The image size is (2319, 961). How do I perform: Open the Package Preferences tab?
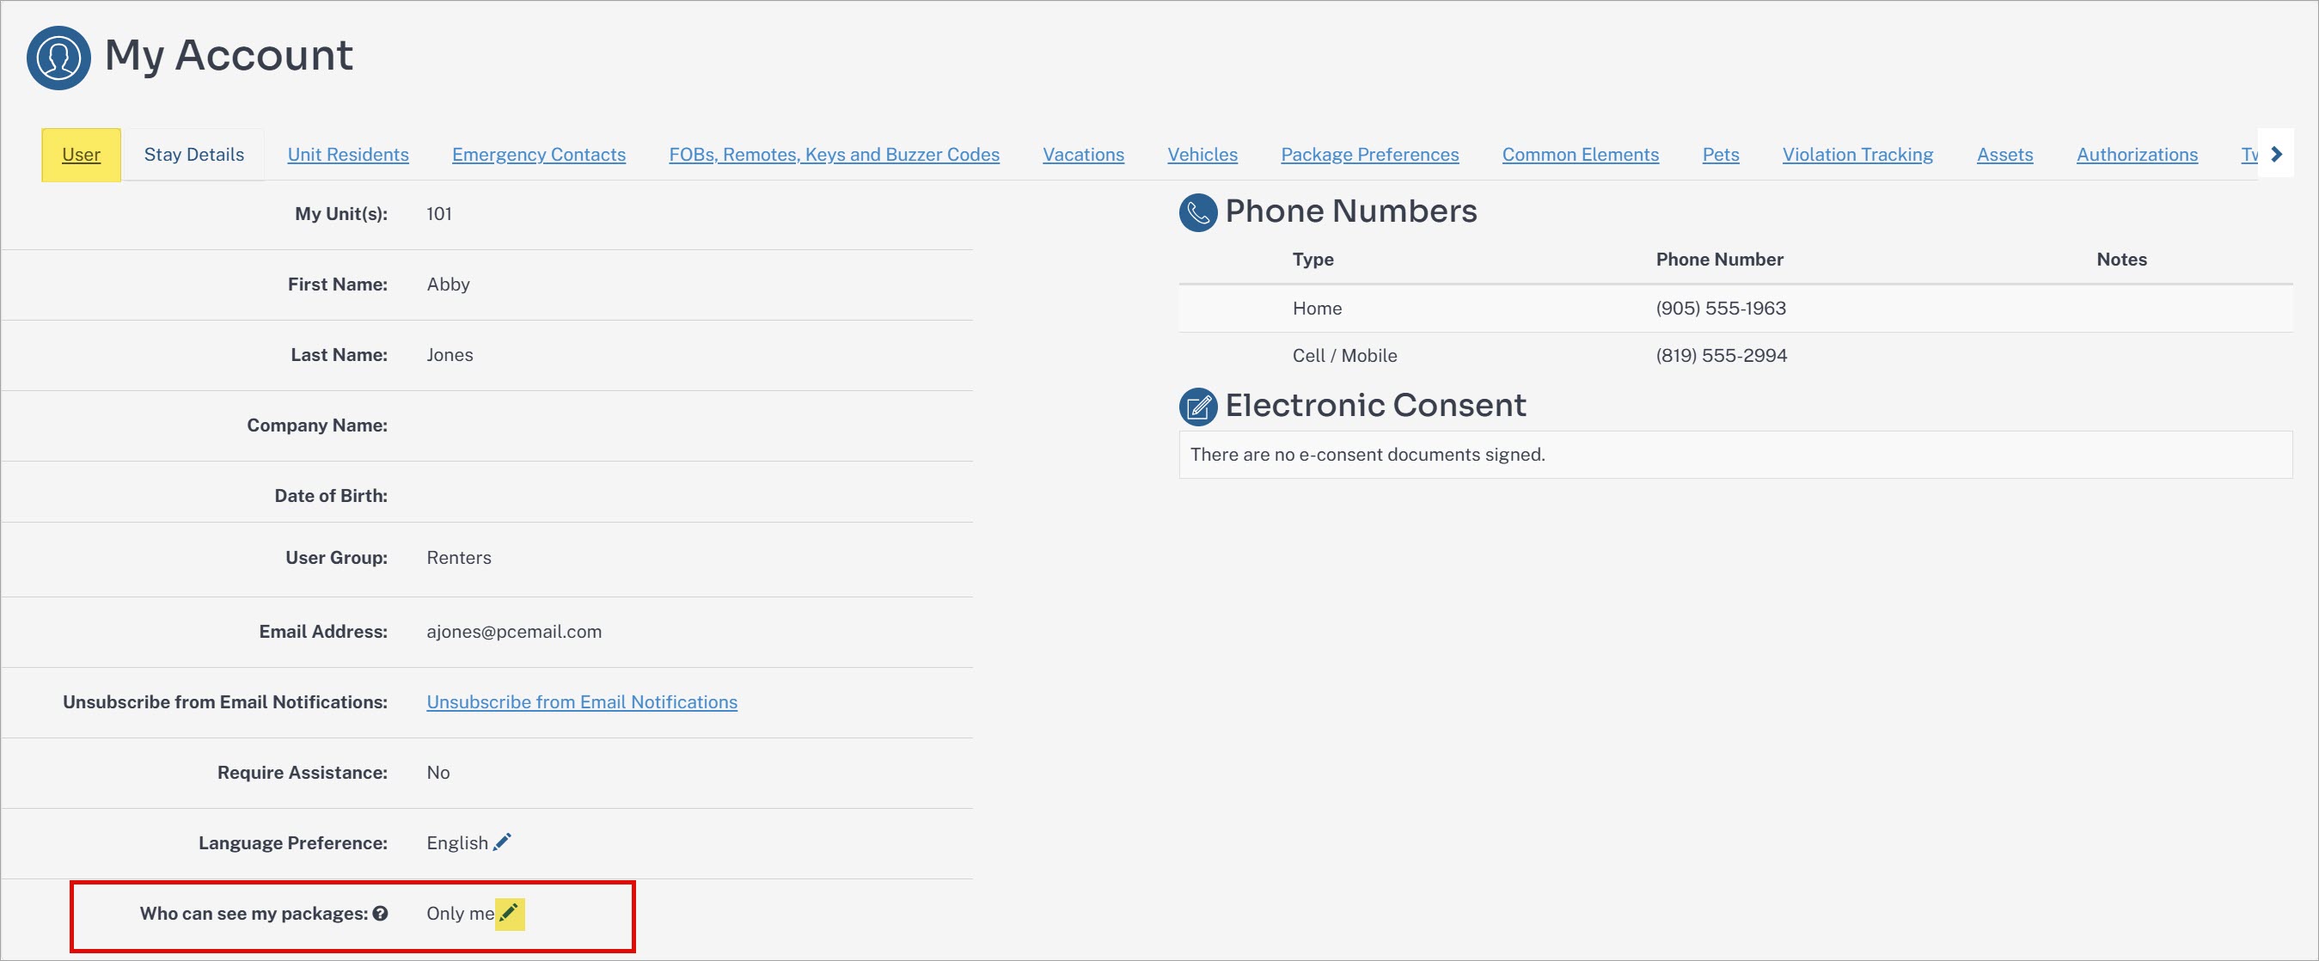1369,155
